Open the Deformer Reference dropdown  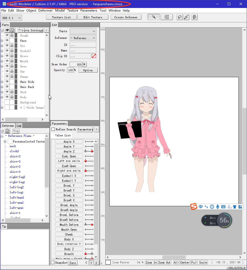(83, 38)
